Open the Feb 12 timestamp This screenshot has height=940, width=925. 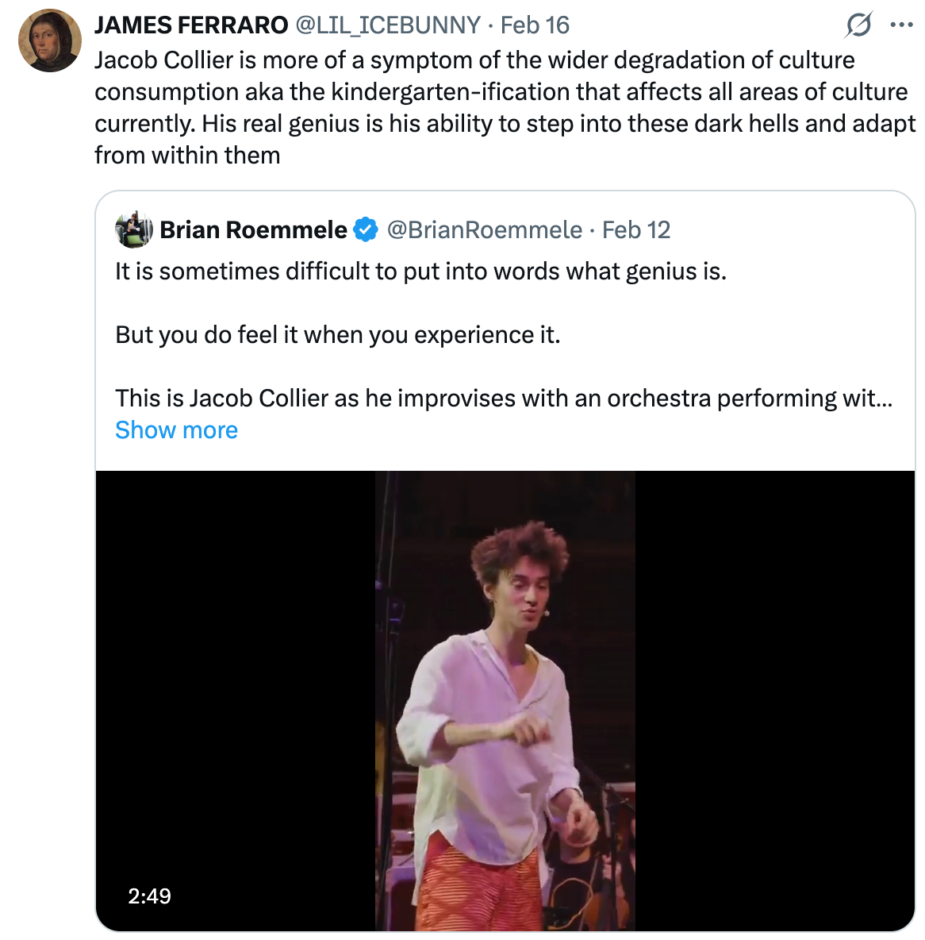pyautogui.click(x=636, y=230)
